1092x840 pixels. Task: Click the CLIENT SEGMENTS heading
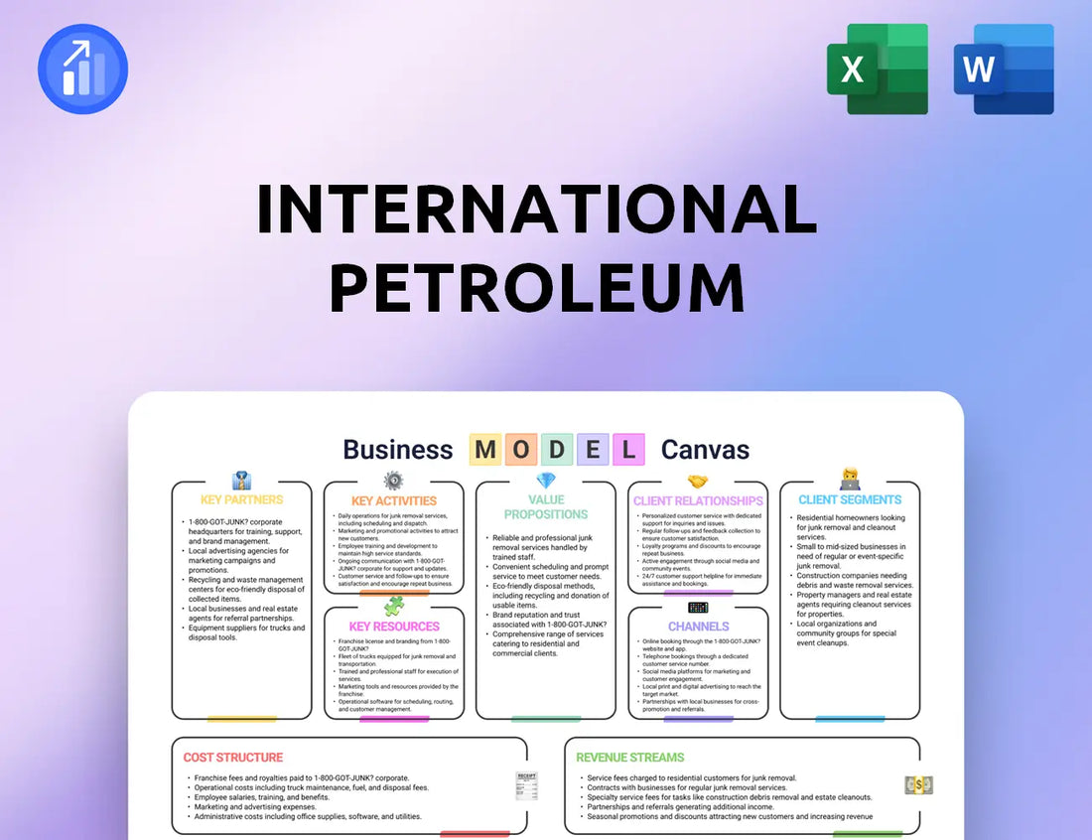click(x=850, y=499)
